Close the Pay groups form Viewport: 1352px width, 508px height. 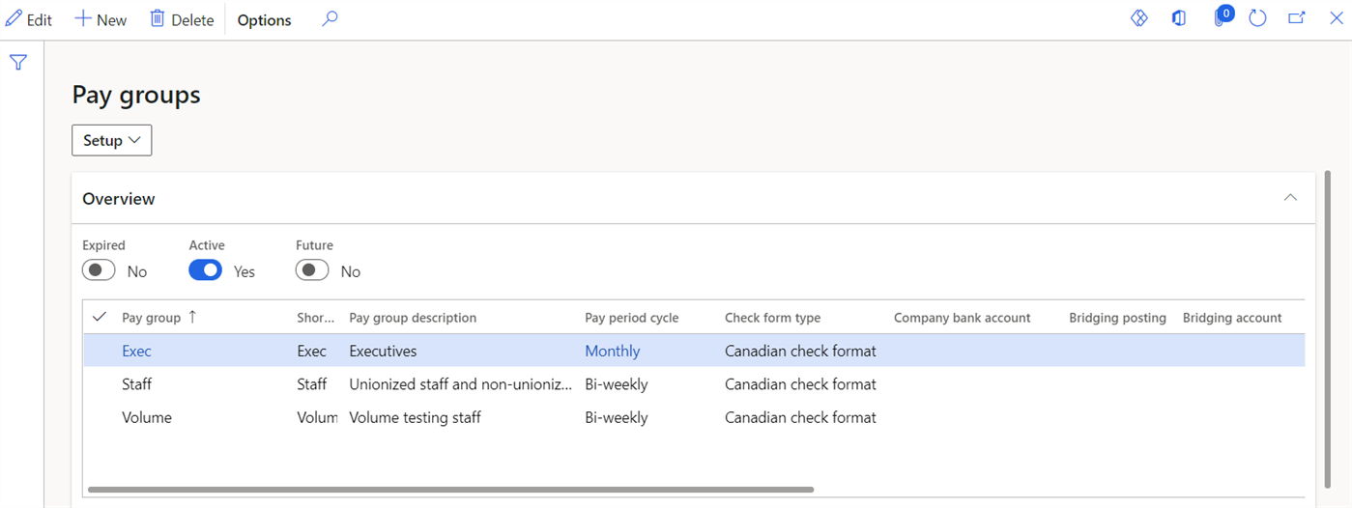pos(1337,18)
